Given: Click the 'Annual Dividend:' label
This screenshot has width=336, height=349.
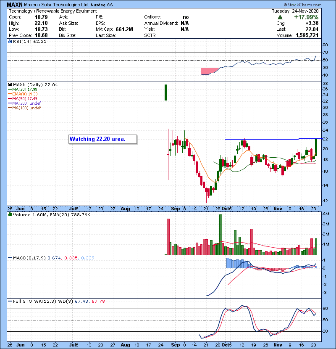Looking at the screenshot, I should pyautogui.click(x=161, y=23).
